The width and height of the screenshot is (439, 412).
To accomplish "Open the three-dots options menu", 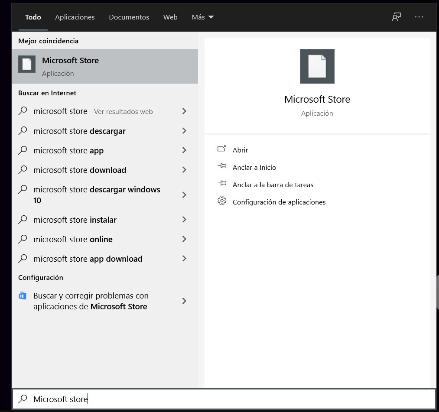I will click(x=419, y=17).
